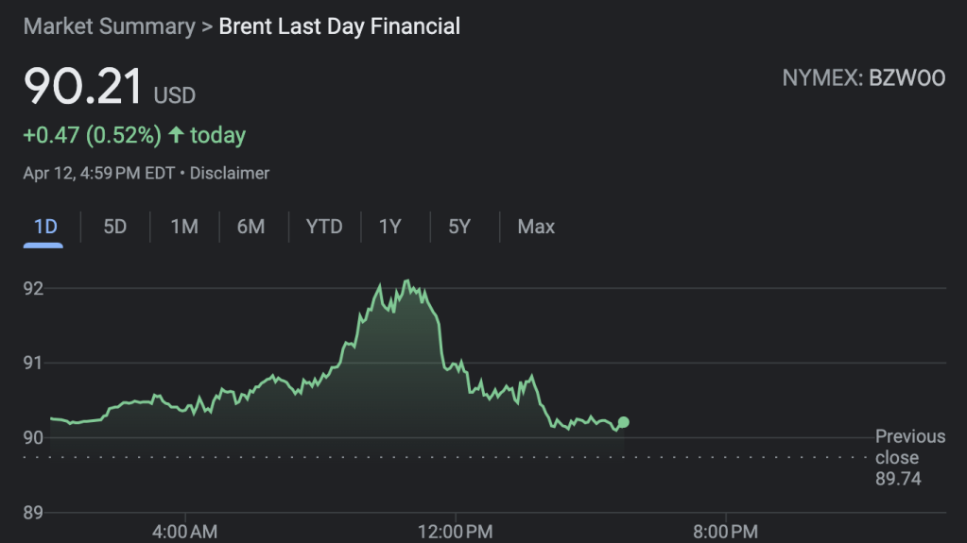Click the 4:00 AM axis label
This screenshot has width=967, height=543.
tap(184, 532)
